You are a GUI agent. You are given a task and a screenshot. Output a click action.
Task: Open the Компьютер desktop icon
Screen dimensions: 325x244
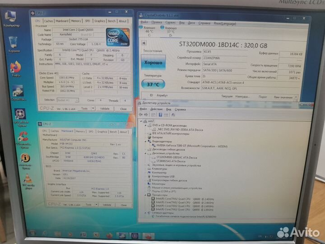point(11,19)
